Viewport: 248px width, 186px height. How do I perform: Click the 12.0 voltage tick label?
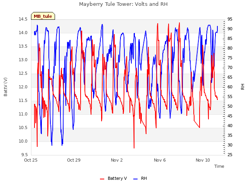(23, 87)
